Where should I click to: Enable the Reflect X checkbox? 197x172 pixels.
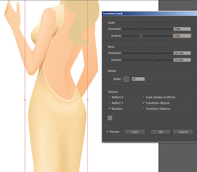pos(109,97)
